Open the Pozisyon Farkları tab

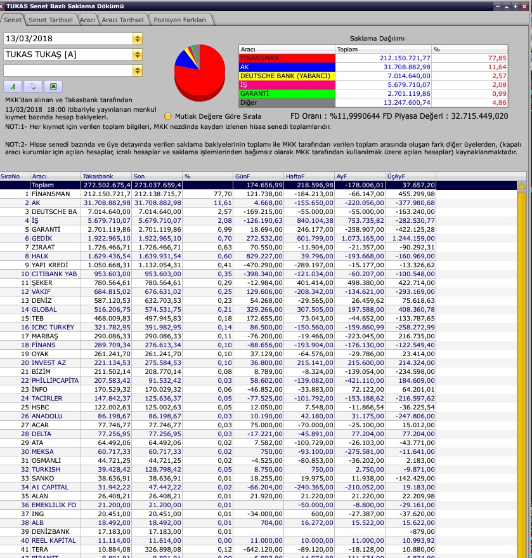pyautogui.click(x=180, y=20)
